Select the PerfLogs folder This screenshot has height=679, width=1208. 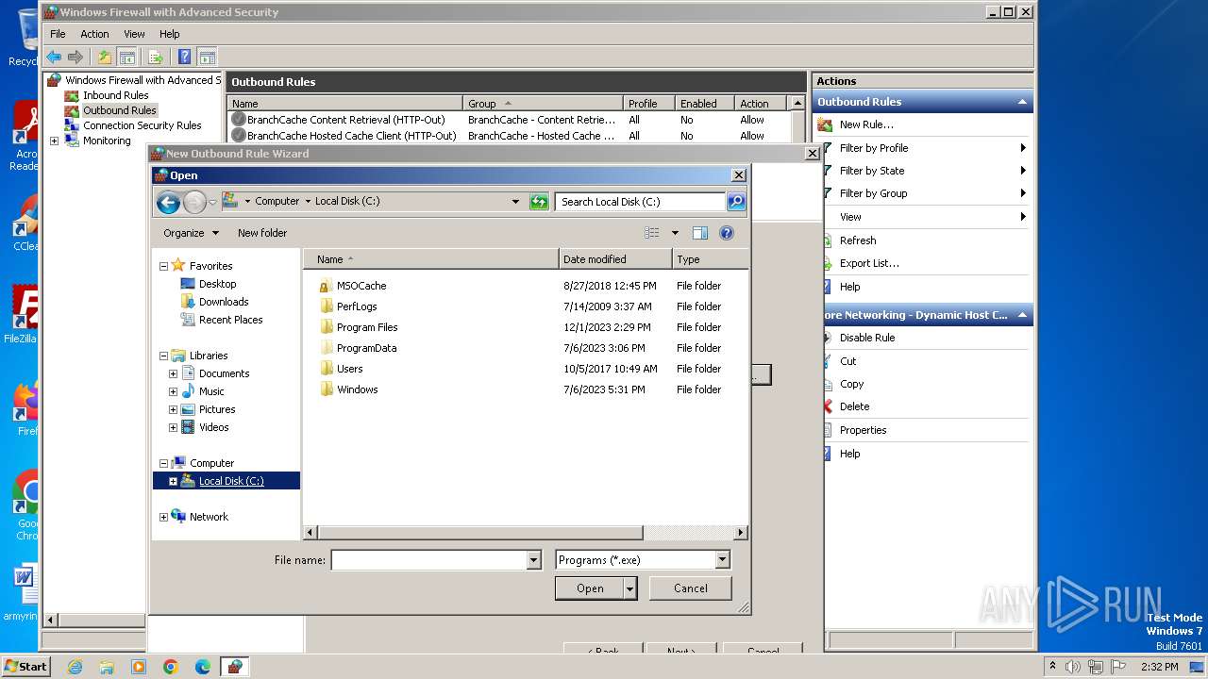coord(357,306)
